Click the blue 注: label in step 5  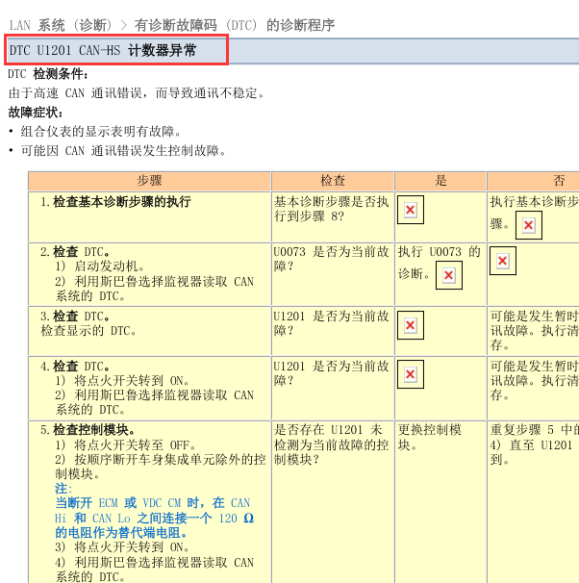pyautogui.click(x=63, y=489)
